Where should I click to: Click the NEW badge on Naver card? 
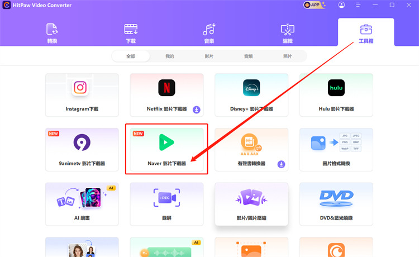pos(138,134)
